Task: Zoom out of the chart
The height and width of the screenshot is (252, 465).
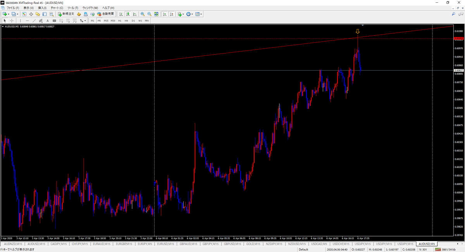Action: pyautogui.click(x=149, y=14)
